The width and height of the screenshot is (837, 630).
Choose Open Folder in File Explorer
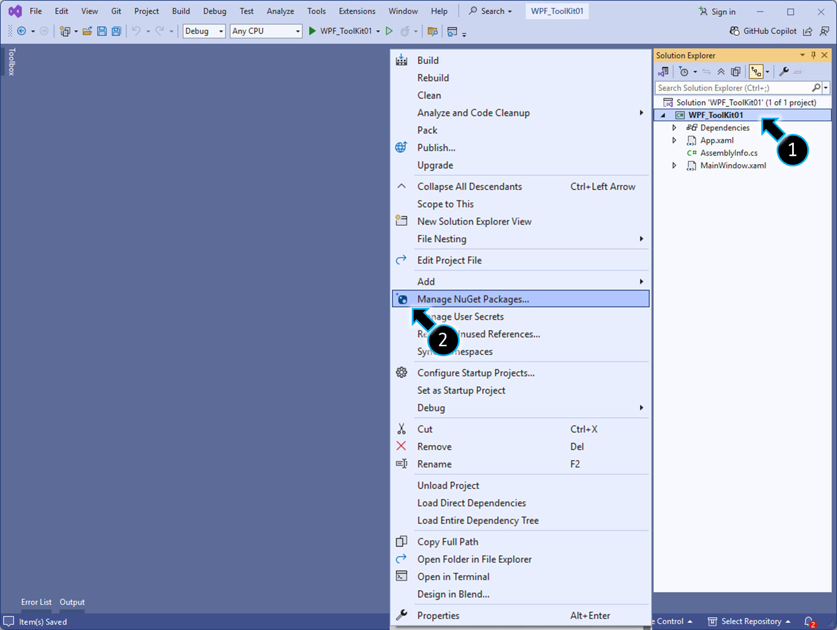coord(521,559)
